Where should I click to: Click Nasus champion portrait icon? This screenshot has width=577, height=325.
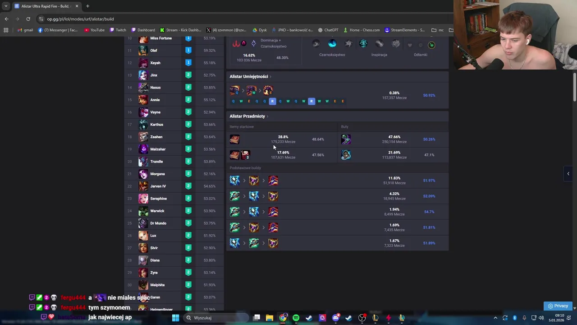point(143,88)
